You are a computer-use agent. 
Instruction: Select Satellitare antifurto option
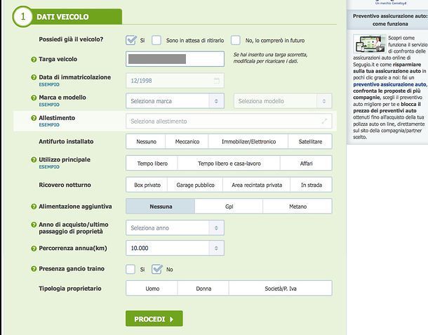pyautogui.click(x=310, y=142)
